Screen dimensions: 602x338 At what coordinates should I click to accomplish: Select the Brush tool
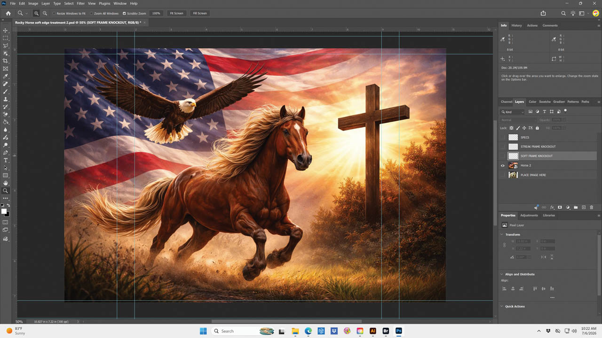(6, 92)
